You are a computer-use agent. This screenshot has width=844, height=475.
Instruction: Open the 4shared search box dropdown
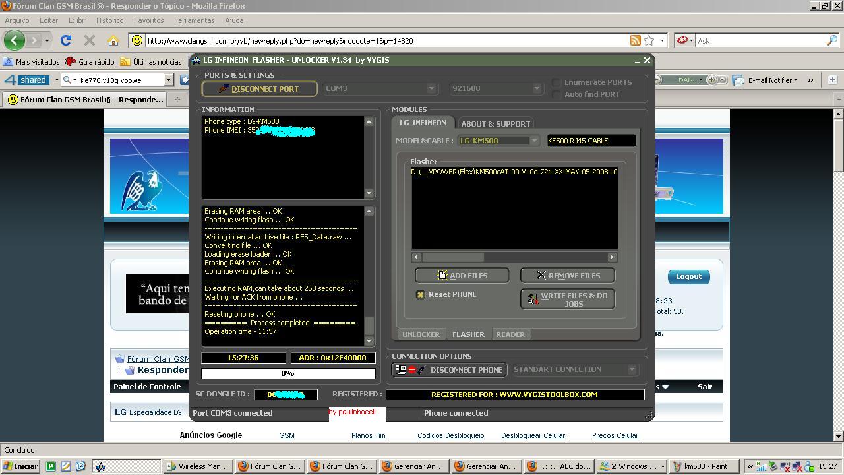tap(168, 80)
